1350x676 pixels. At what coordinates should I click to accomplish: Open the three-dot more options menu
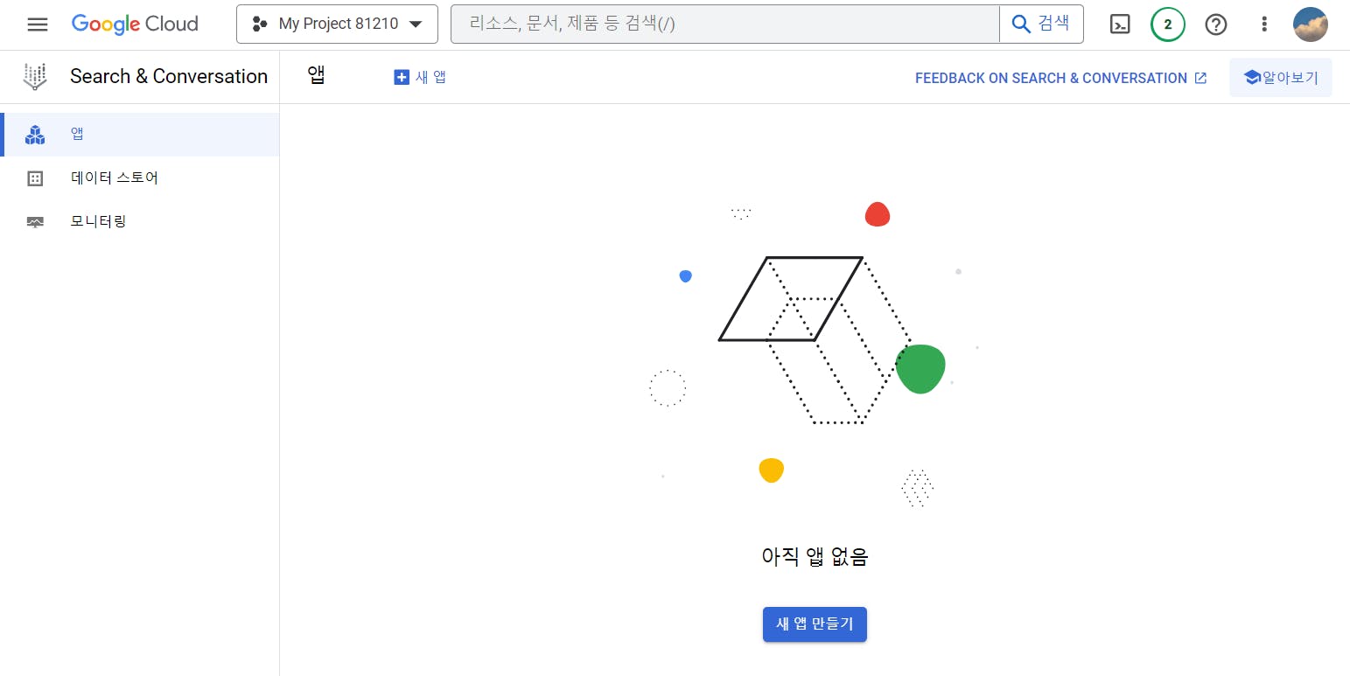pos(1264,24)
